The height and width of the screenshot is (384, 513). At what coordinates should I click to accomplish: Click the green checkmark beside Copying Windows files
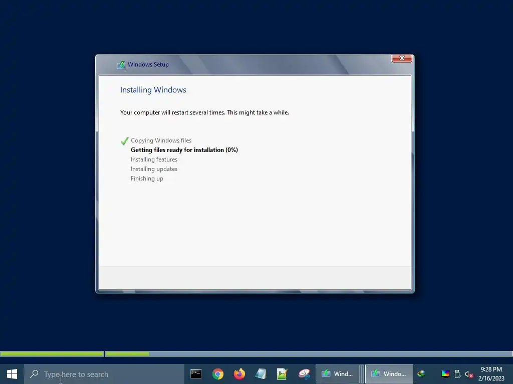124,140
